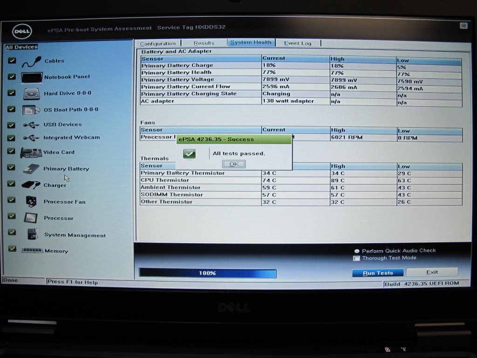Close the ePSA window
The width and height of the screenshot is (477, 358).
(x=463, y=26)
